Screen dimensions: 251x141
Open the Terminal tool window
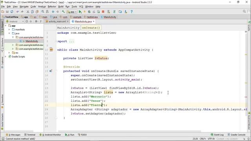pyautogui.click(x=30, y=135)
